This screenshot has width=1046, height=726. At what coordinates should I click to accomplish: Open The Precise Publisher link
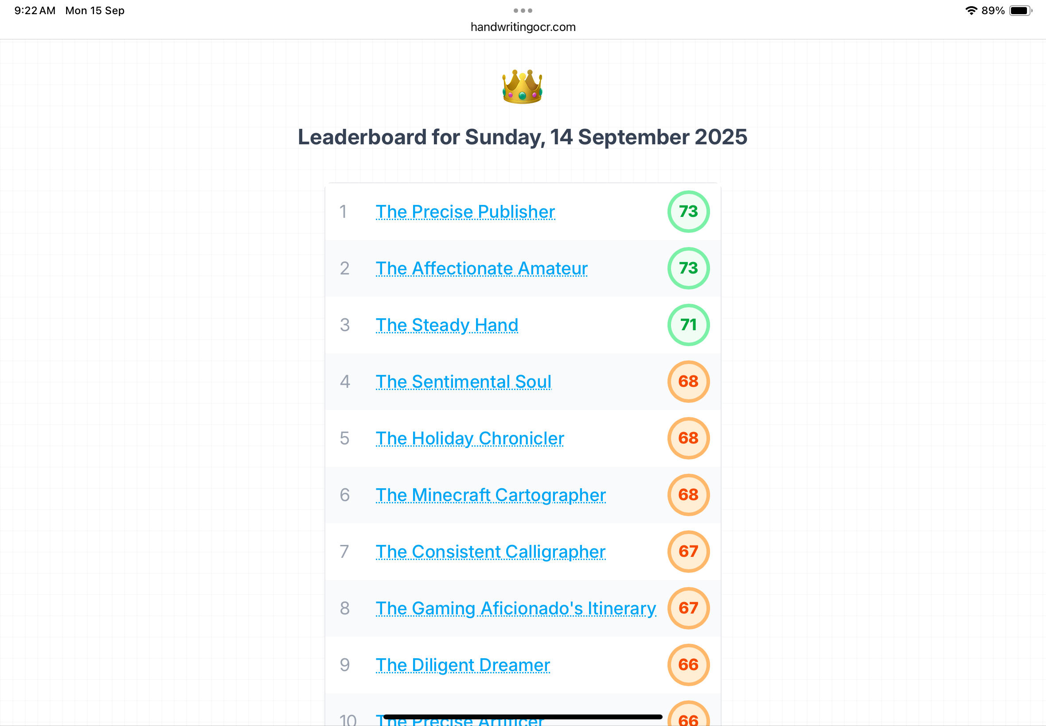(465, 212)
